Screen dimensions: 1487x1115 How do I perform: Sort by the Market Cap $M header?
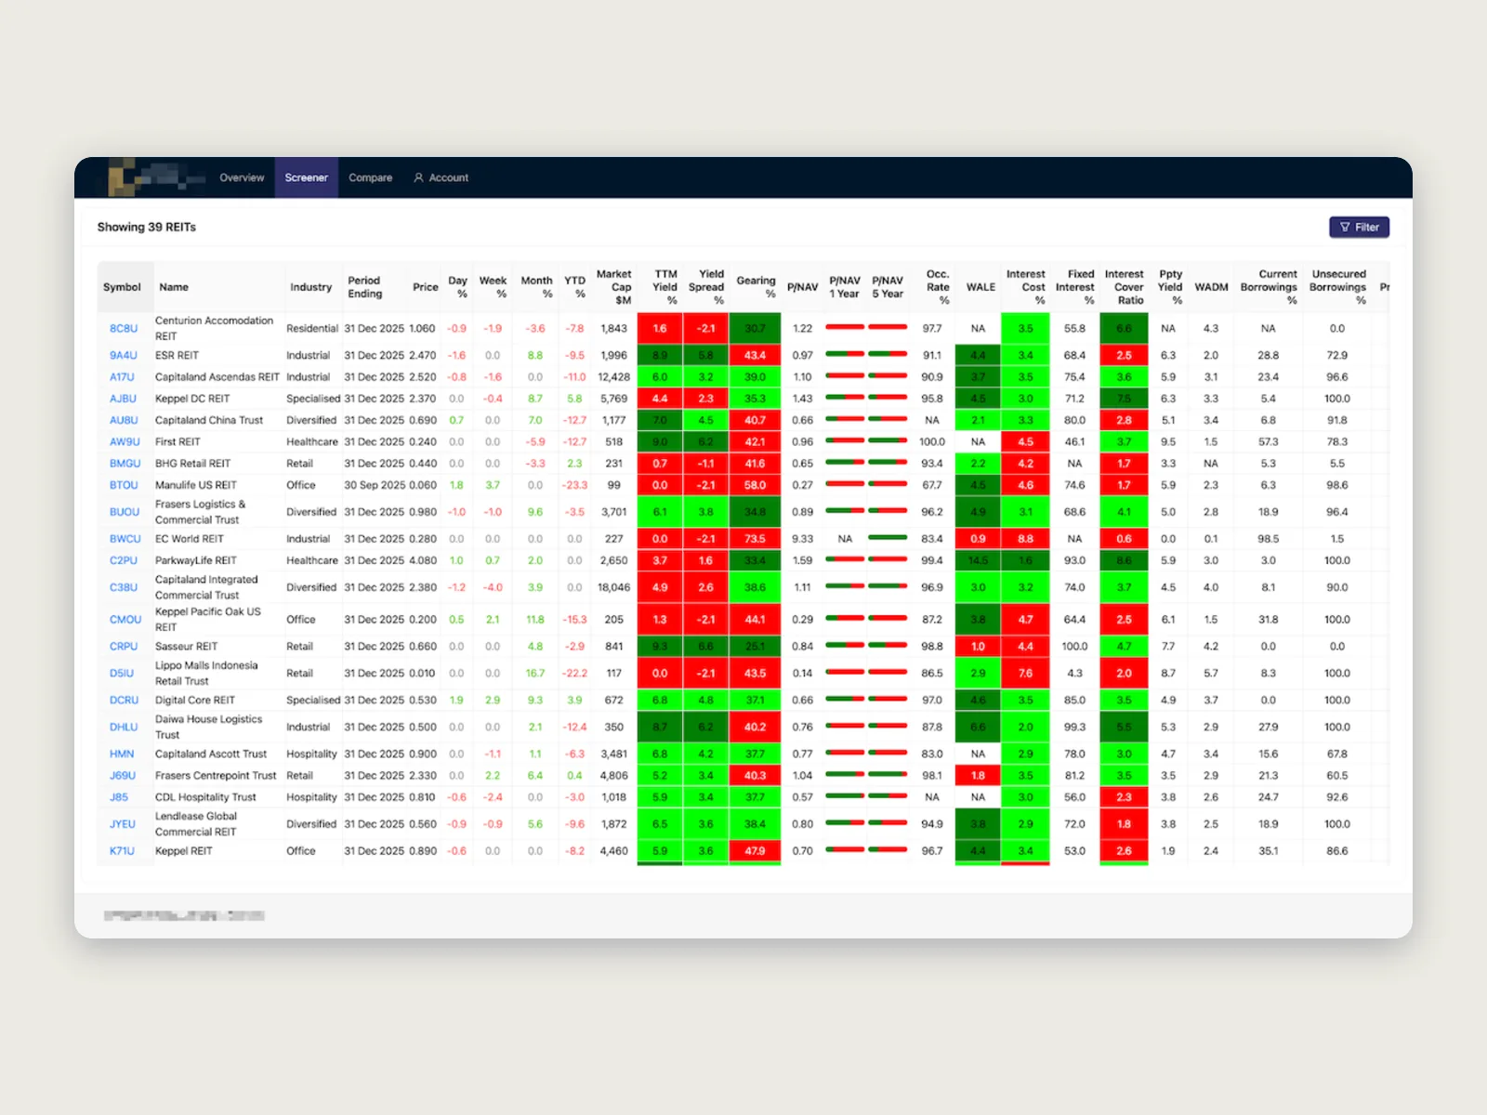[x=614, y=287]
